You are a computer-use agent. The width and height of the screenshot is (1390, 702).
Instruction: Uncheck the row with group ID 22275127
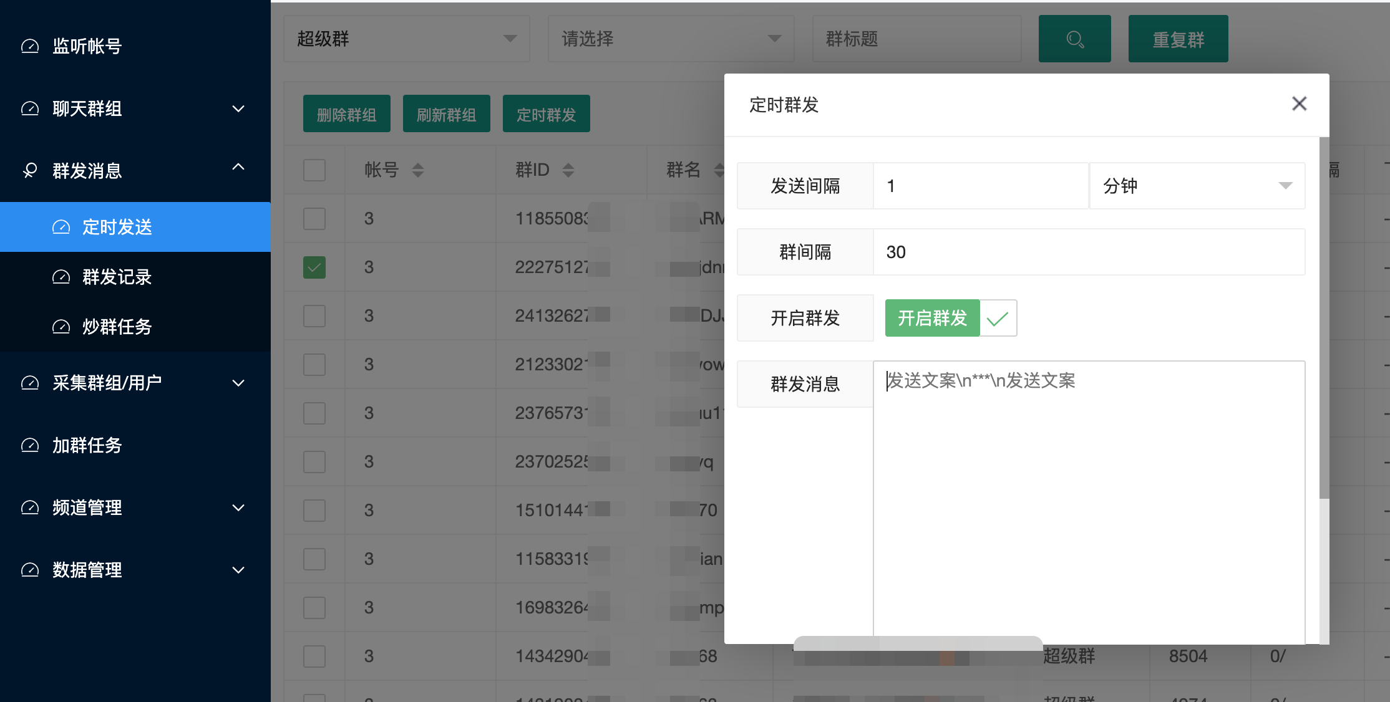click(314, 267)
